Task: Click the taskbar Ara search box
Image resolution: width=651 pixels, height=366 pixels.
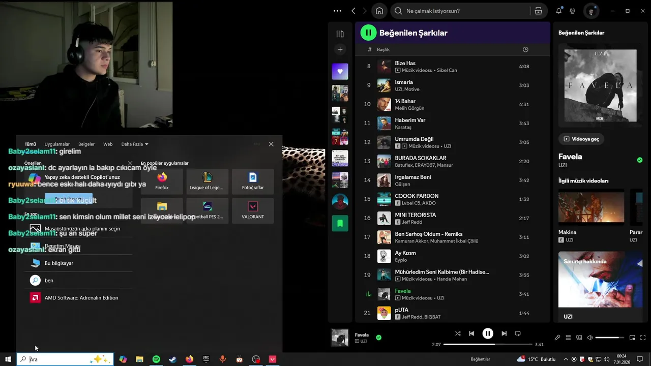Action: click(x=65, y=359)
